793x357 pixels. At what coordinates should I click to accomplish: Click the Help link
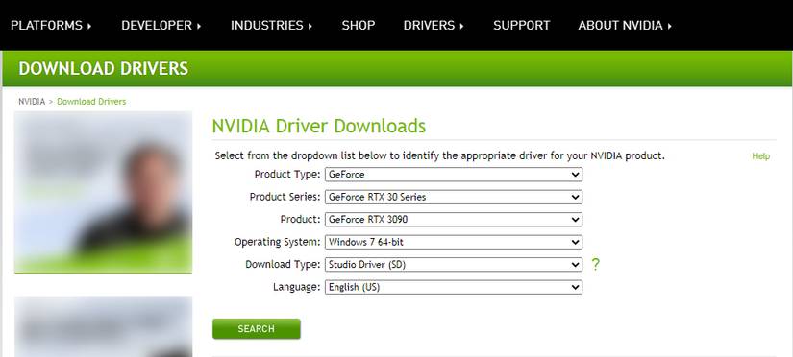click(760, 156)
